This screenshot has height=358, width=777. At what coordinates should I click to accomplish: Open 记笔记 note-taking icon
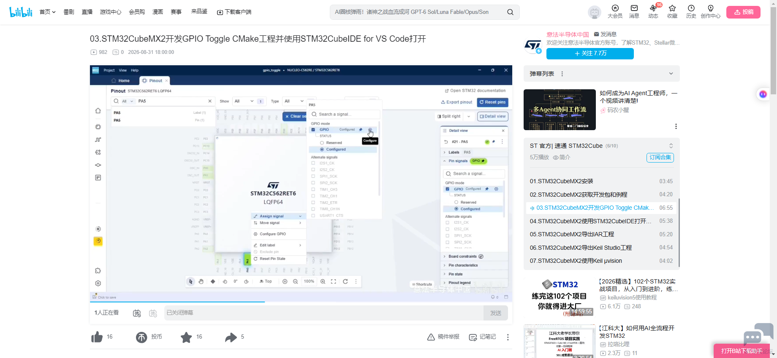473,337
